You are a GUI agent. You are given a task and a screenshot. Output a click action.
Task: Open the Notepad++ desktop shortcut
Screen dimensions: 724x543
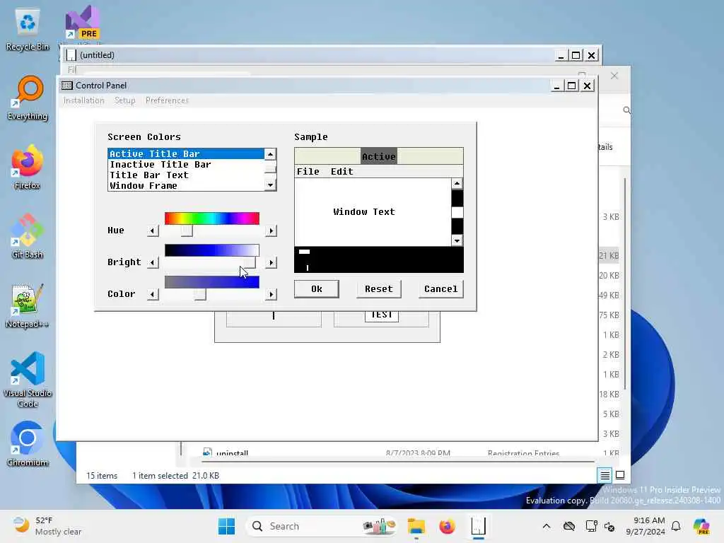coord(28,306)
